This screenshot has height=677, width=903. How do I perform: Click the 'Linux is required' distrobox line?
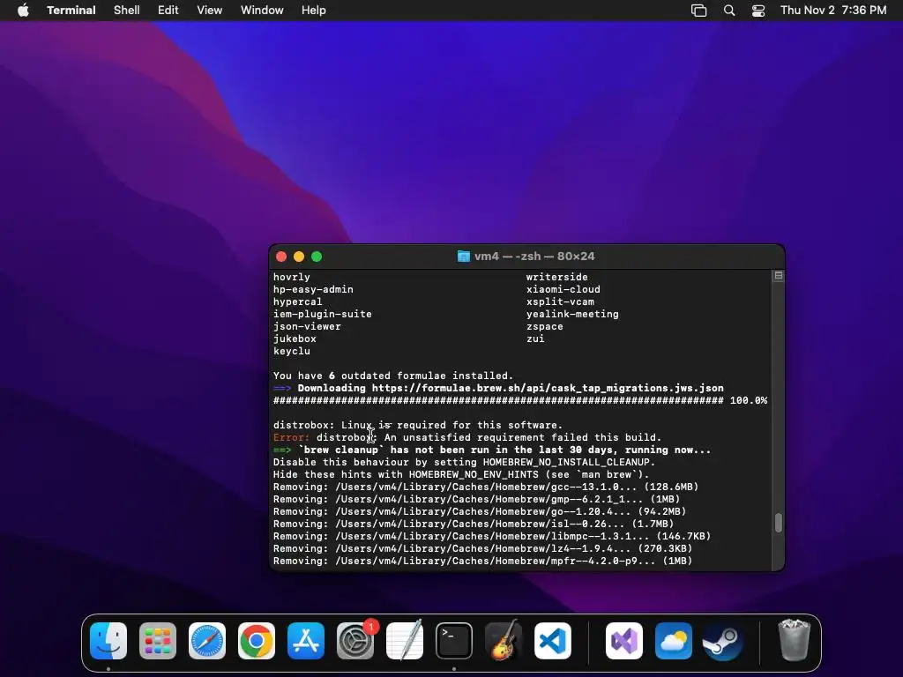418,426
